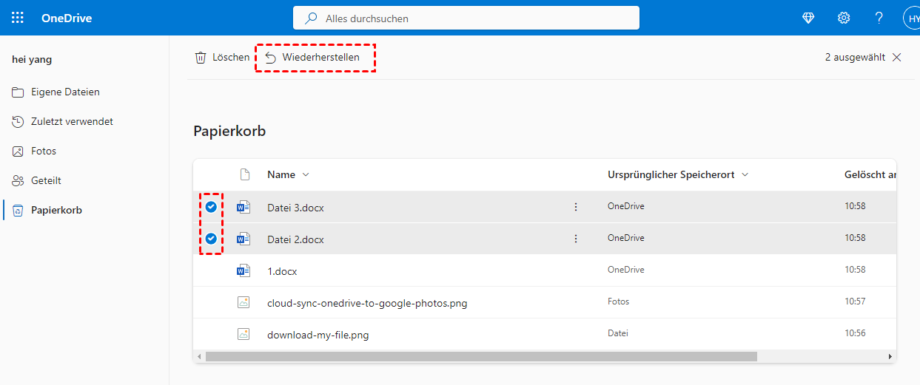The height and width of the screenshot is (385, 920).
Task: Click the Wiederherstellen restore arrow icon
Action: click(x=270, y=58)
